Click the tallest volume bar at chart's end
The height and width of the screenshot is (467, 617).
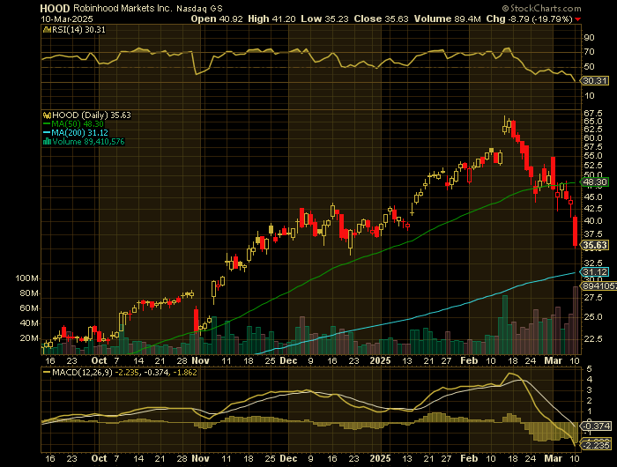[x=576, y=320]
